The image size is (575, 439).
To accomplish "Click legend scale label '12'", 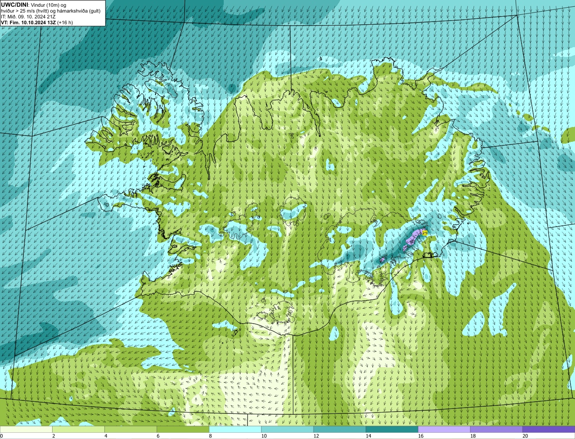I will [316, 436].
